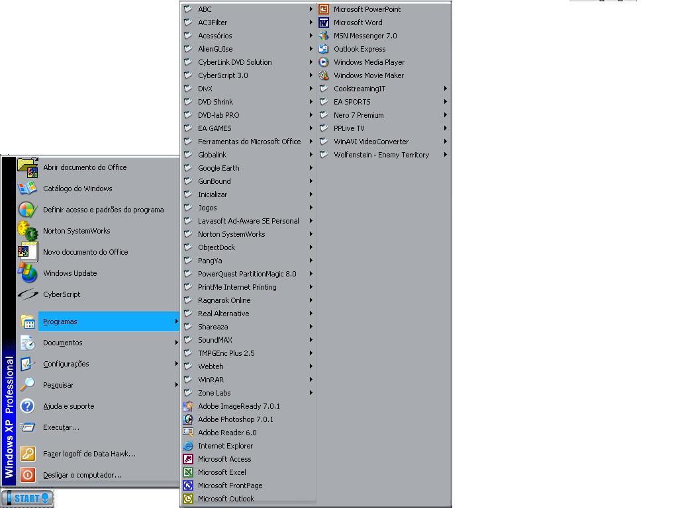This screenshot has width=678, height=508.
Task: Expand the Documentos submenu arrow
Action: [176, 343]
